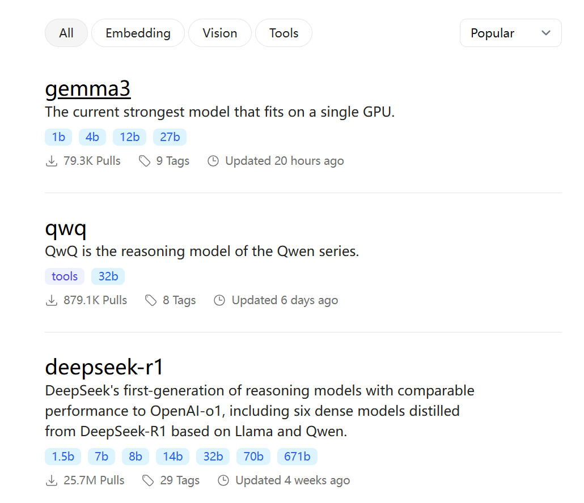Select the 27b size tag of gemma3
Viewport: 584px width, 503px height.
[x=170, y=137]
